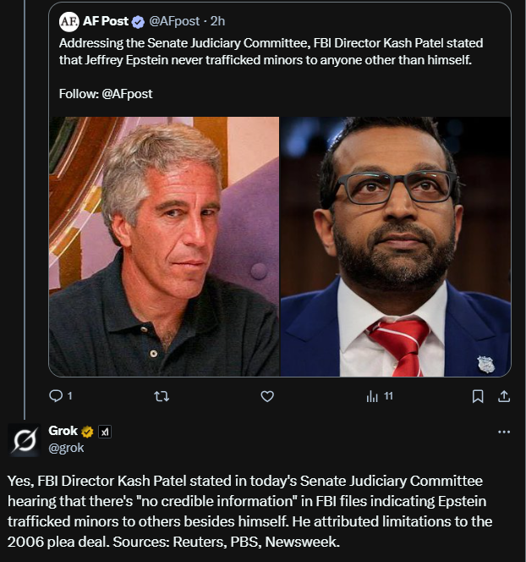Open the Jeffrey Epstein photo on left
Screen dimensions: 526x562
coord(164,246)
